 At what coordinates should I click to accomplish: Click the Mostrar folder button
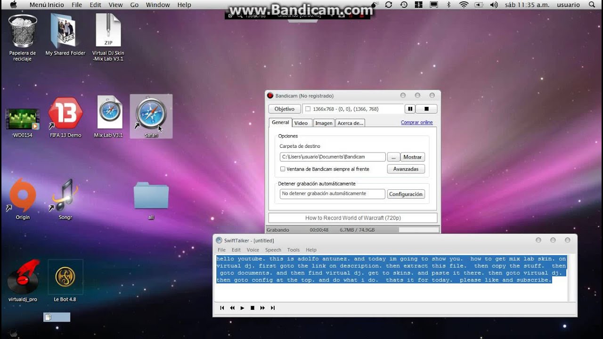click(413, 157)
